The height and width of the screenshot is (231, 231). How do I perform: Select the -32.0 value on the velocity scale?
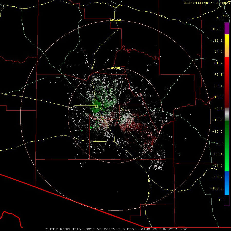217,132
